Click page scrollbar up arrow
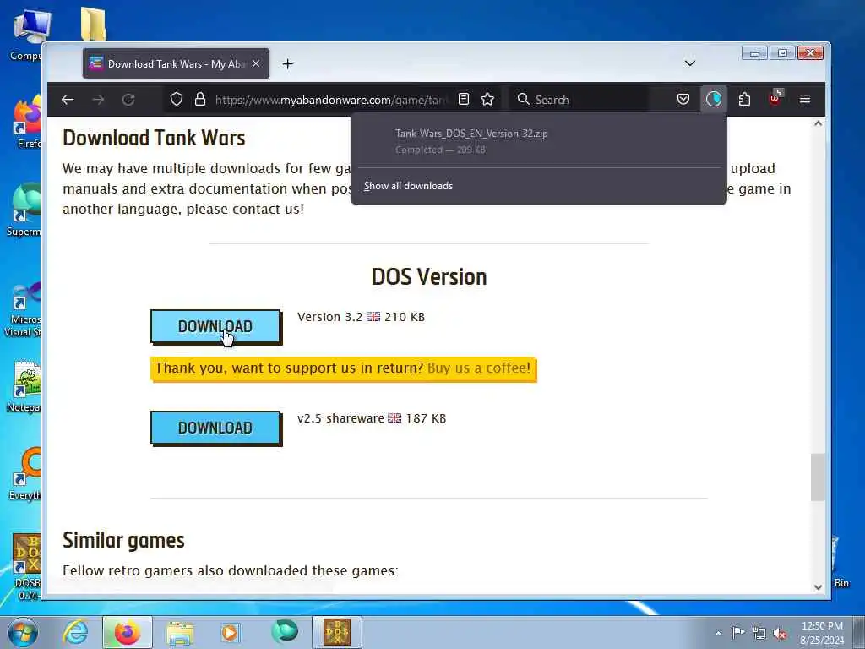 coord(818,123)
